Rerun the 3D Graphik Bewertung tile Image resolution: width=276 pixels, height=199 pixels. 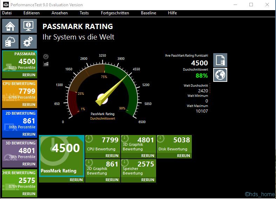pyautogui.click(x=148, y=156)
